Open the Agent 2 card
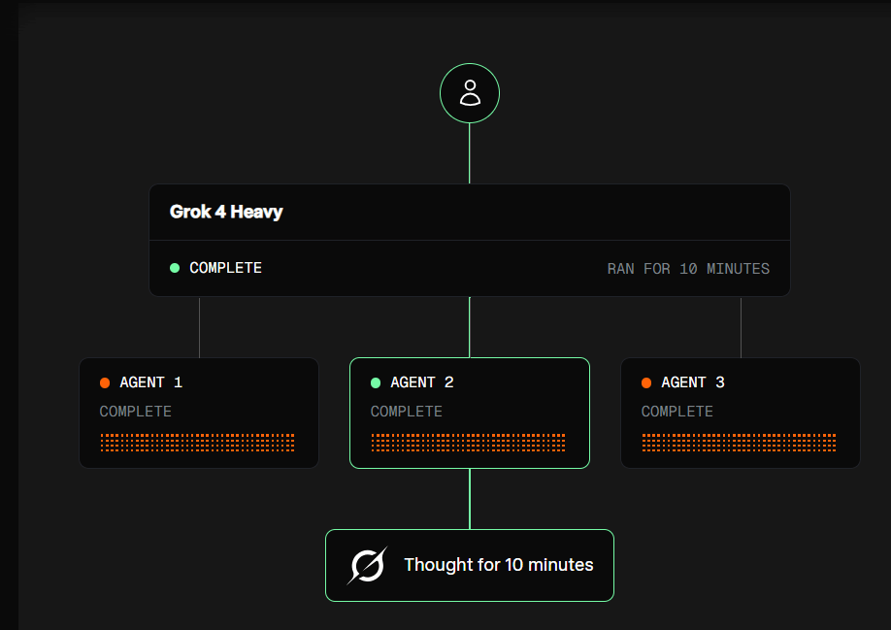This screenshot has width=891, height=630. coord(470,413)
